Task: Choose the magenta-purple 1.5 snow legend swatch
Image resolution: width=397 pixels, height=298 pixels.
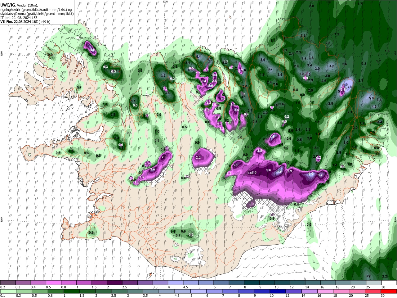Action: 99,283
